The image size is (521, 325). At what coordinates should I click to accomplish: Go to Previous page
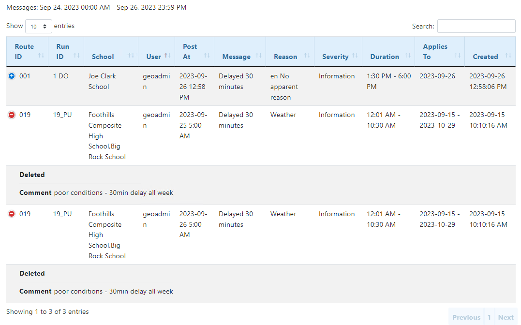tap(466, 317)
